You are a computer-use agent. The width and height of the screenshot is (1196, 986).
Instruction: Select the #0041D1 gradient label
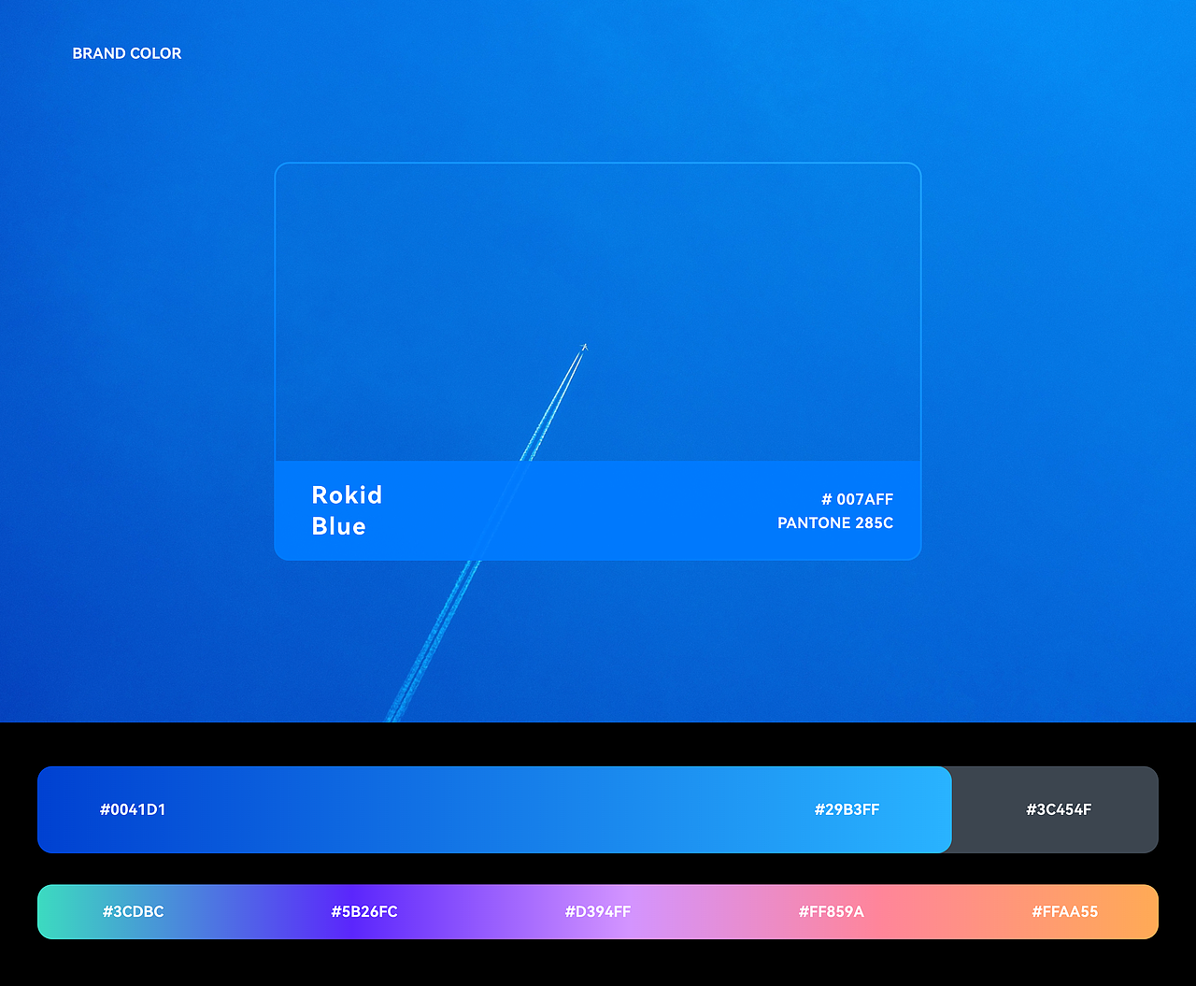133,809
